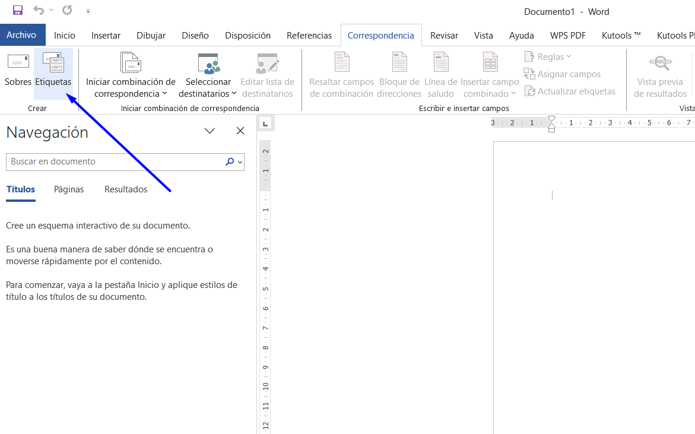Switch to the WPS PDF tab
Screen dimensions: 695x434
568,36
